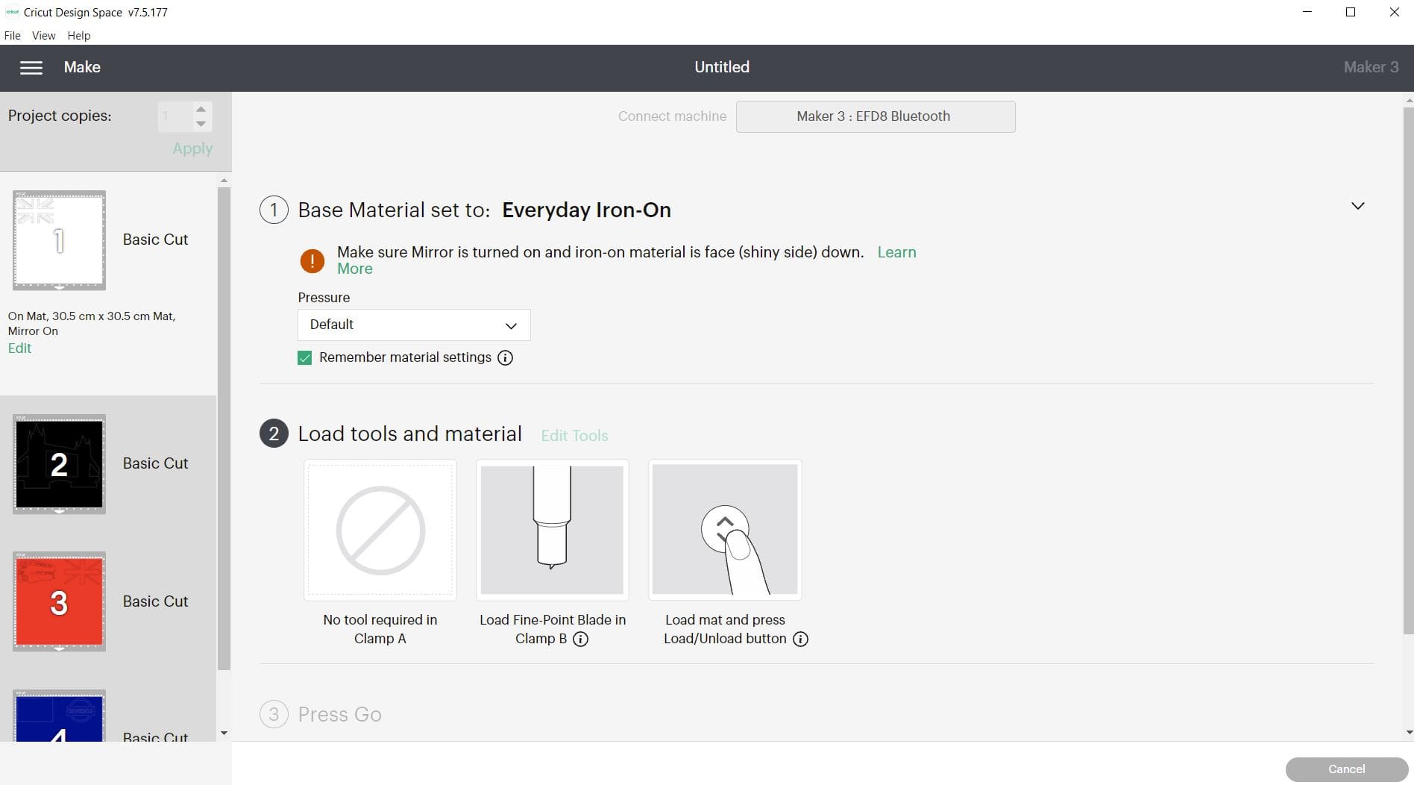Click Basic Cut label for mat 2
This screenshot has height=785, width=1414.
click(155, 463)
